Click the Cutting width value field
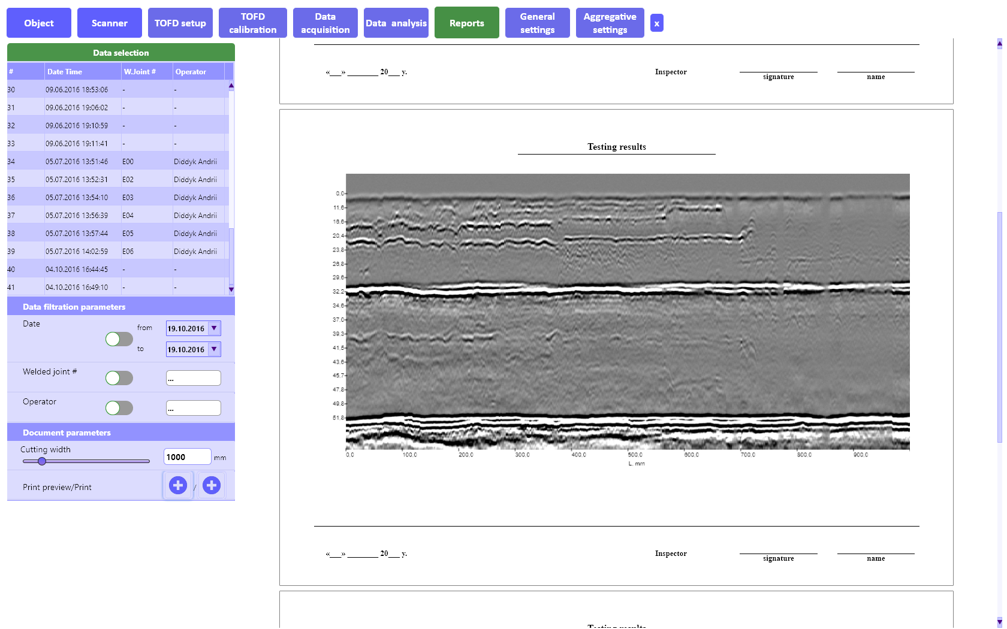Screen dimensions: 1007x629 [x=187, y=457]
